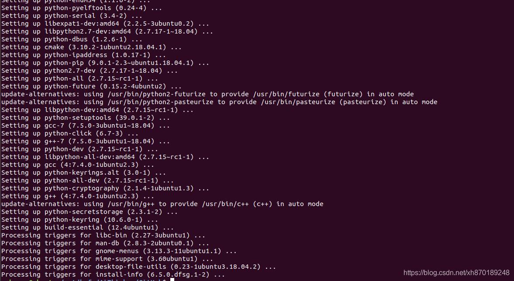Click the build-essential setup line
The width and height of the screenshot is (514, 281).
[x=87, y=228]
